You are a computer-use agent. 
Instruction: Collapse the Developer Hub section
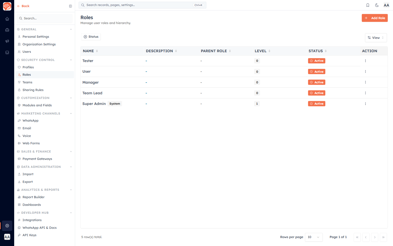click(71, 213)
